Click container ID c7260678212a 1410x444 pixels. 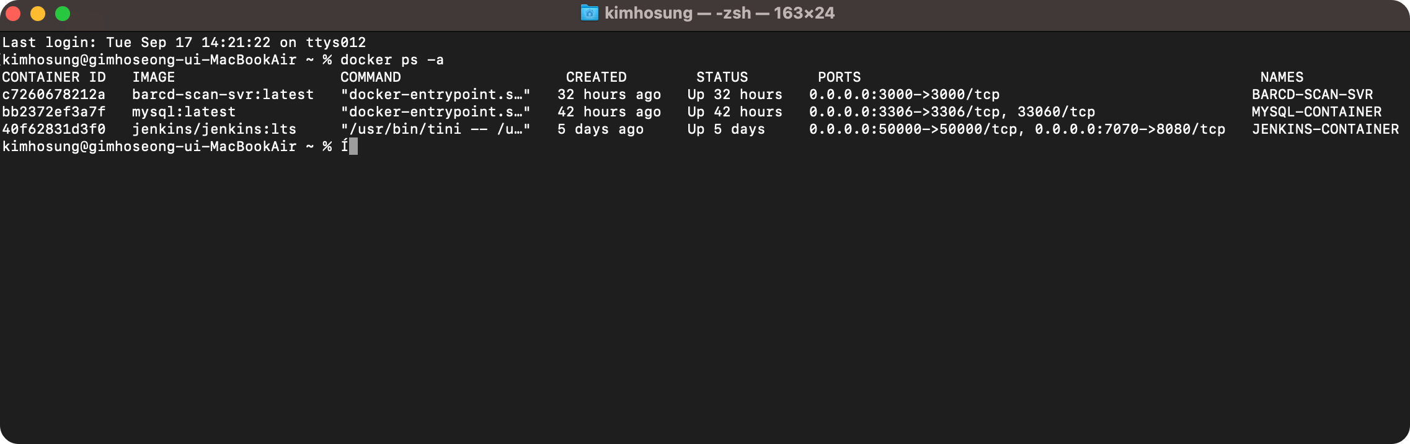(54, 95)
